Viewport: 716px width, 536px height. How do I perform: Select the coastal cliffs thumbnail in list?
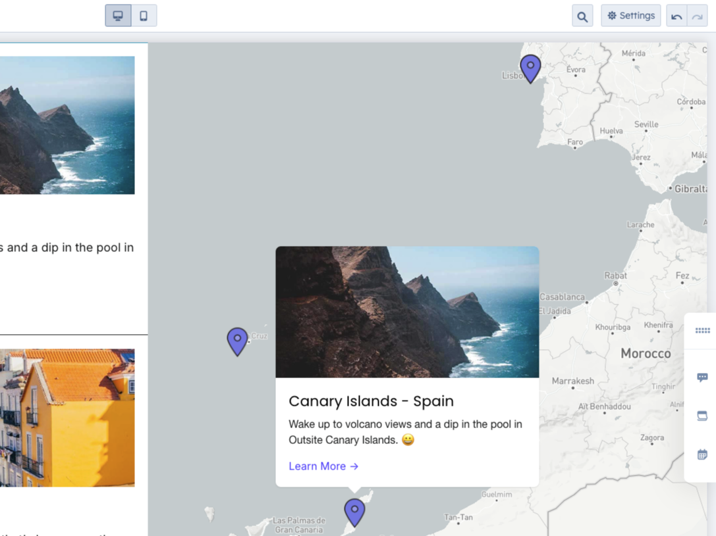67,125
